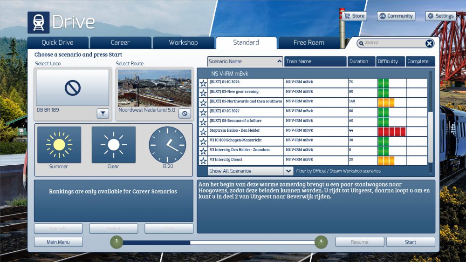
Task: Switch to the Free Roam tab
Action: [x=308, y=42]
